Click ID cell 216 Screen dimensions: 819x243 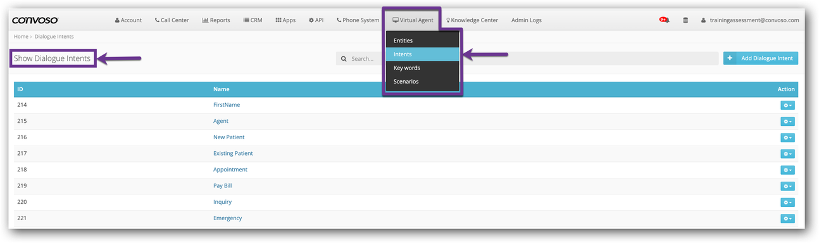[x=22, y=137]
